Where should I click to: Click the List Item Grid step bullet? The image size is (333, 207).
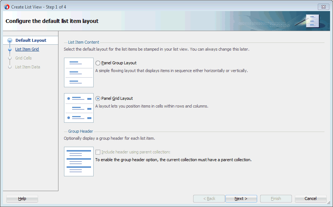(x=10, y=50)
